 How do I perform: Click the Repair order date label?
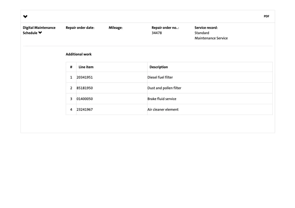pos(80,28)
